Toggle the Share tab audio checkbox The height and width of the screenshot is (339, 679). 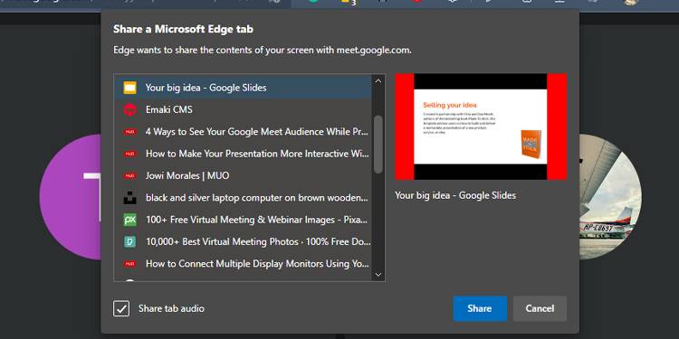tap(121, 309)
